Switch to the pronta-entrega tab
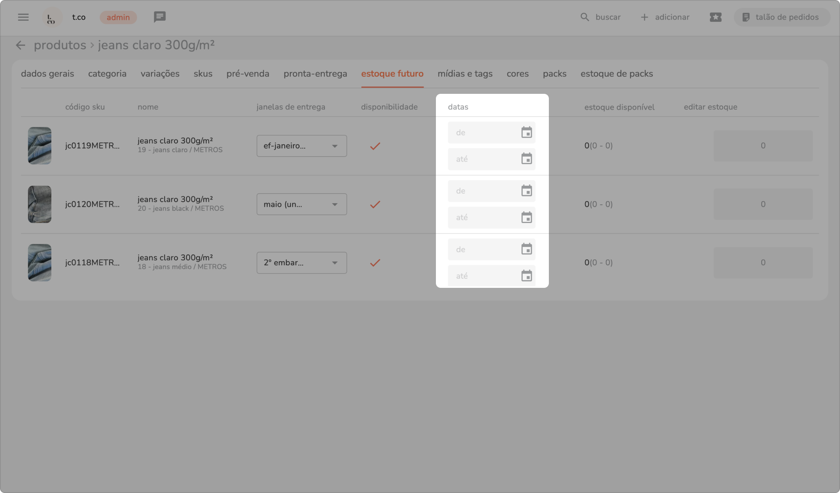840x493 pixels. 315,74
